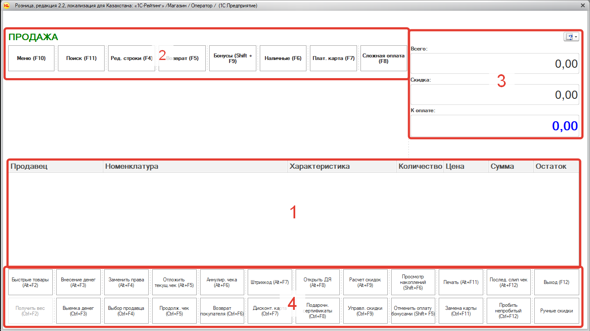Sort by Количество column header
590x331 pixels.
pyautogui.click(x=420, y=167)
